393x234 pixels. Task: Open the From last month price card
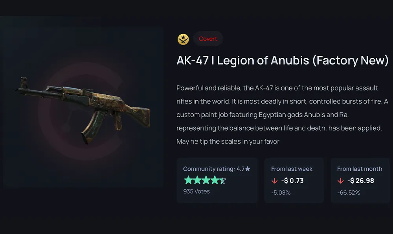[360, 180]
